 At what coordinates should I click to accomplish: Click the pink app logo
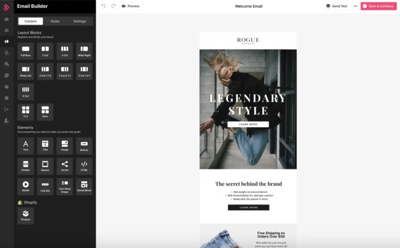(x=6, y=7)
